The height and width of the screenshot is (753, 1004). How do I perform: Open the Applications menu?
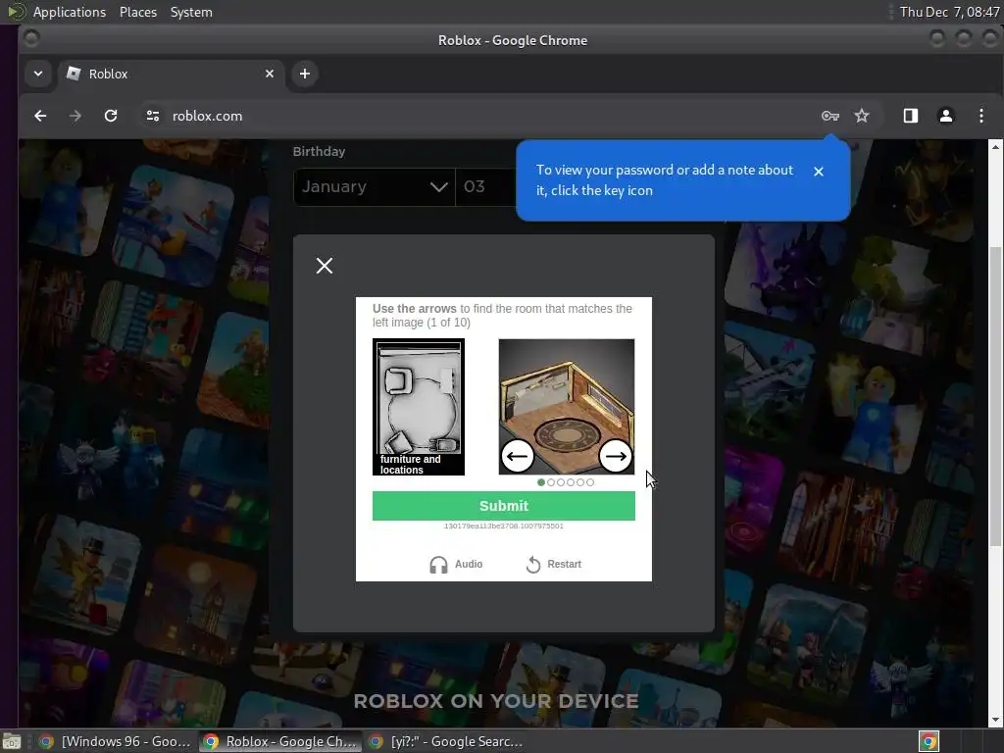(70, 12)
